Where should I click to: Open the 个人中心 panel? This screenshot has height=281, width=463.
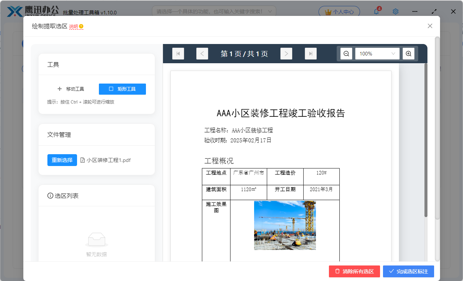(x=339, y=11)
